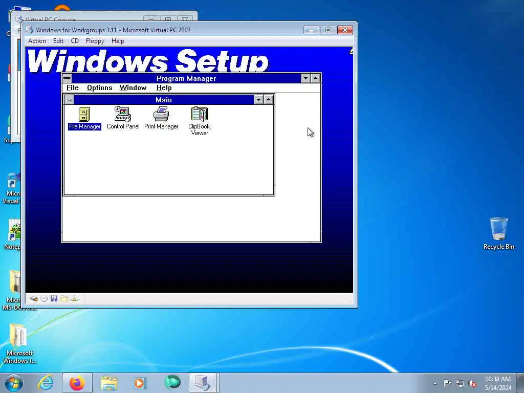The height and width of the screenshot is (393, 524).
Task: Open Program Manager's Window menu
Action: (x=133, y=88)
